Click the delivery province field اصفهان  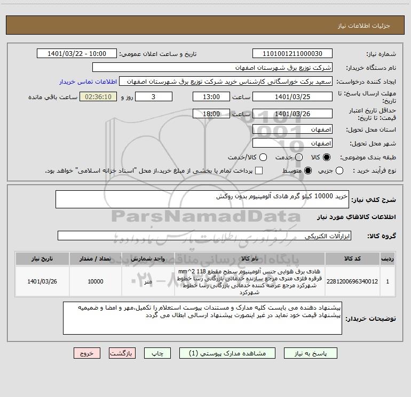(x=293, y=129)
